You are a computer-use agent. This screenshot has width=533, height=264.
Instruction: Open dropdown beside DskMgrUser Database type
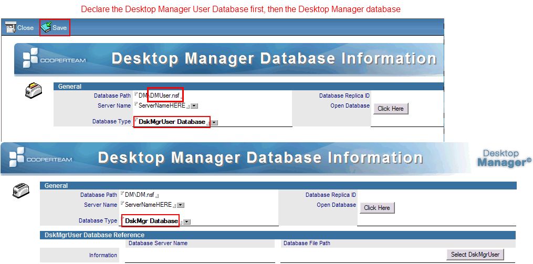(x=214, y=123)
